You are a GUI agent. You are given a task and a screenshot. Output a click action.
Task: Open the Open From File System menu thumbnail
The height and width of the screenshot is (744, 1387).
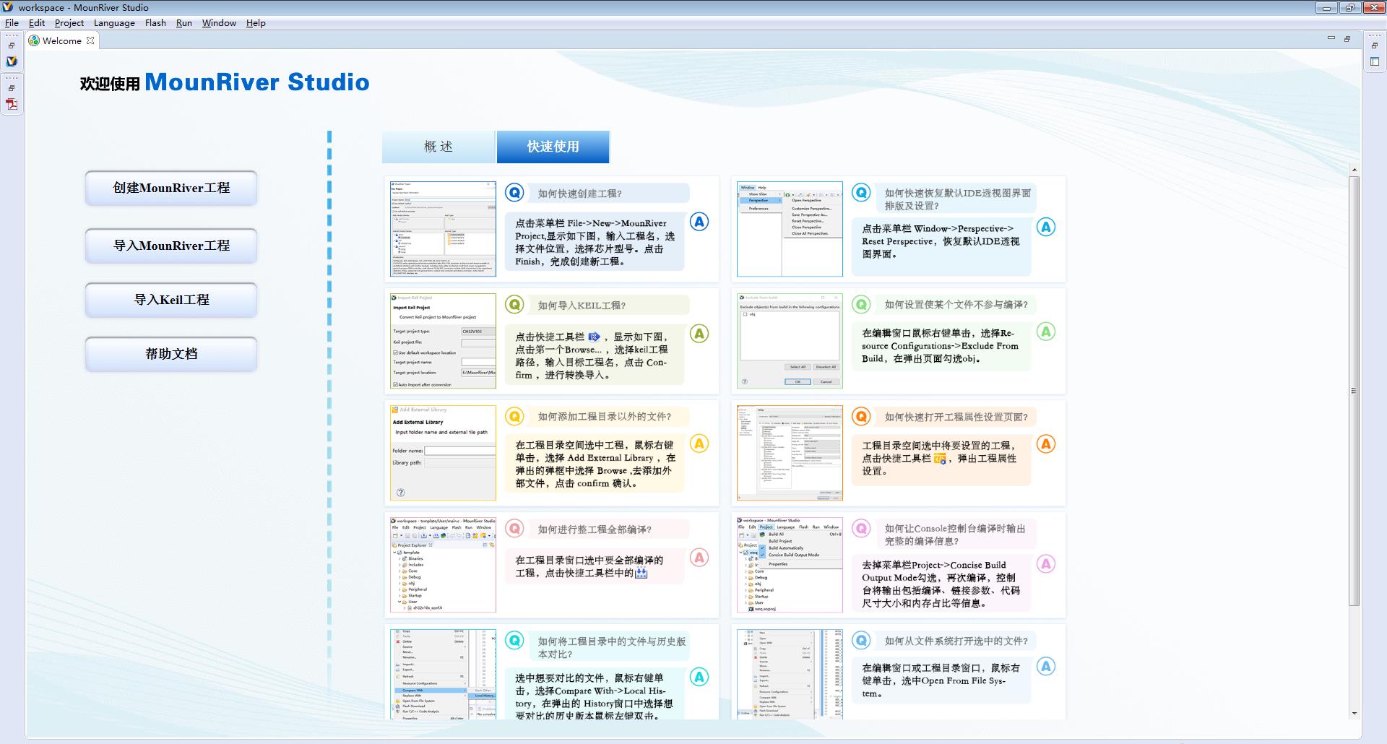(x=790, y=674)
